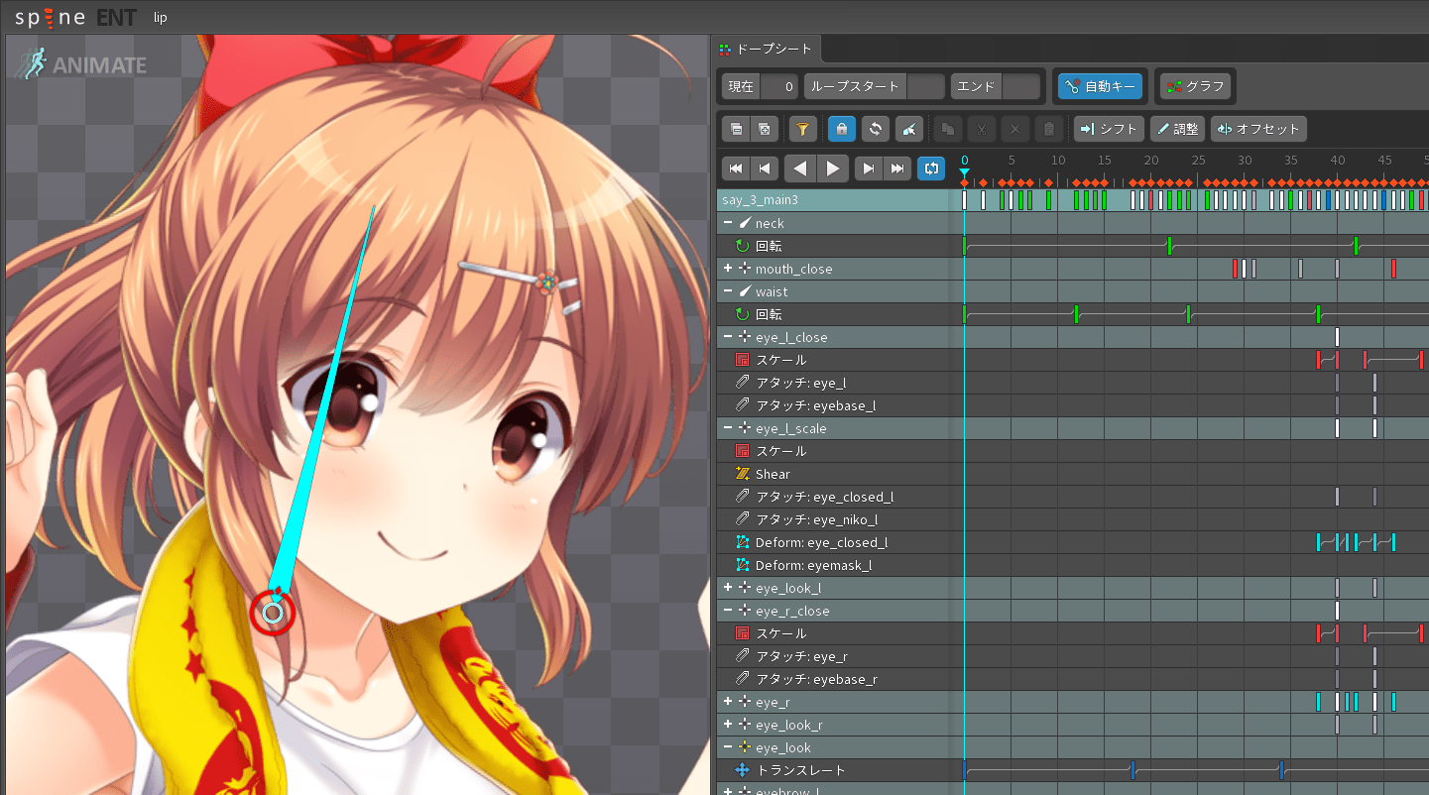Collapse the eye_look row
The height and width of the screenshot is (795, 1429).
(728, 747)
